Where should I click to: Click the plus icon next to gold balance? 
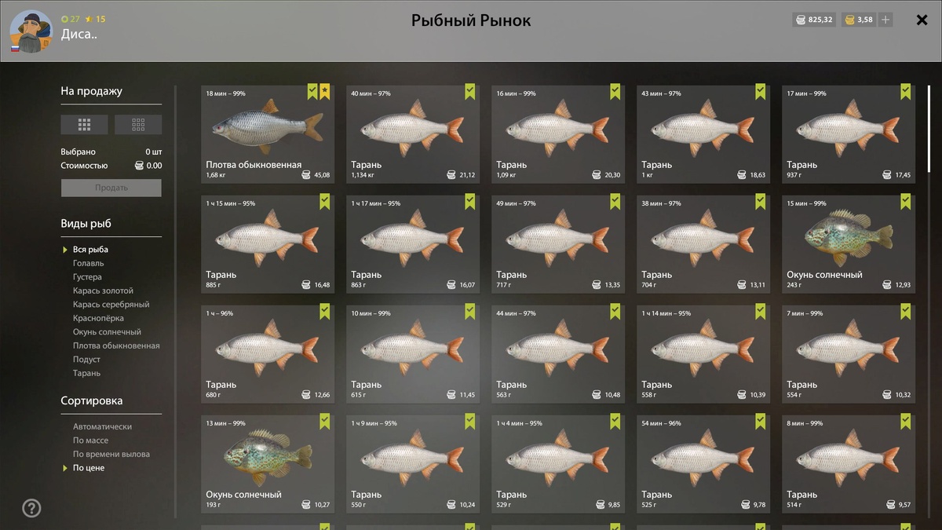pos(885,20)
